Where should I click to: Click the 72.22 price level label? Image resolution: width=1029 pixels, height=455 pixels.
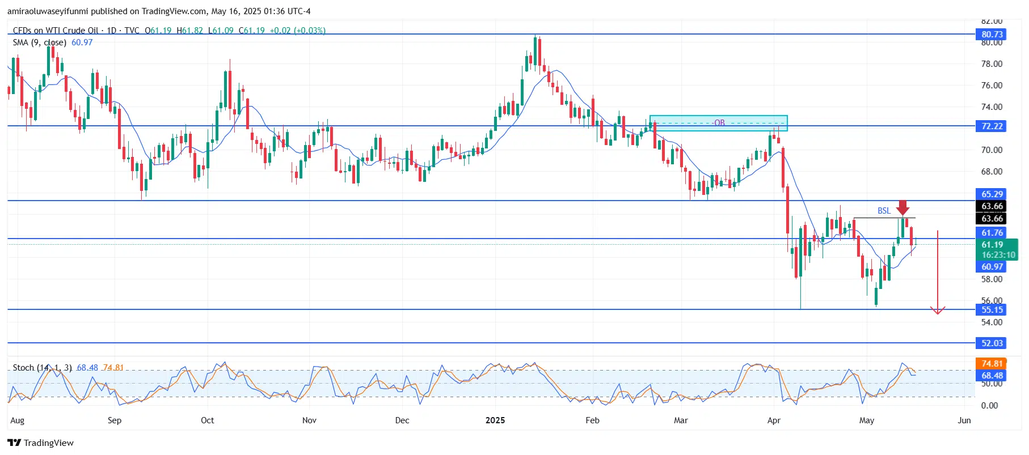click(992, 126)
